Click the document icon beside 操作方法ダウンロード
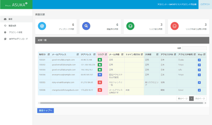The width and height of the screenshot is (212, 125). 5,39
